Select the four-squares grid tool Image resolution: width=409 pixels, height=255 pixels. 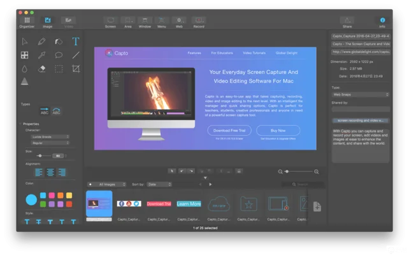click(24, 55)
